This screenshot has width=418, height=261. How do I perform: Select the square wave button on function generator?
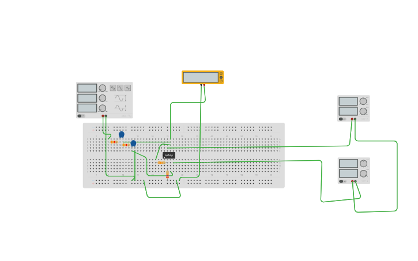[113, 88]
